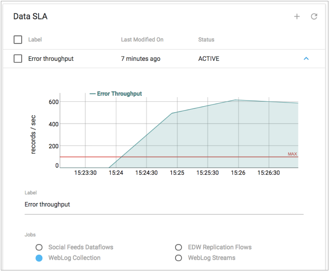Click the chart peak near 15:26

click(236, 100)
